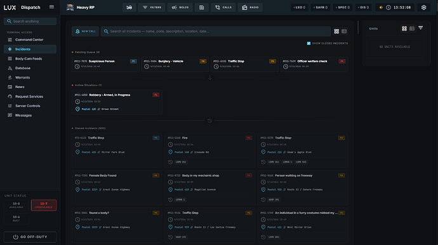The width and height of the screenshot is (438, 245).
Task: Open pending Traffic Stop call
Action: point(244,64)
